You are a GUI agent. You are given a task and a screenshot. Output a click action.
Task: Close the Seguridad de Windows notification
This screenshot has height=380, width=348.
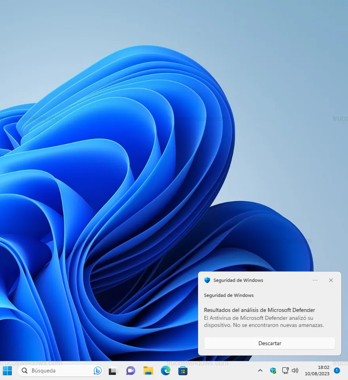pos(331,280)
